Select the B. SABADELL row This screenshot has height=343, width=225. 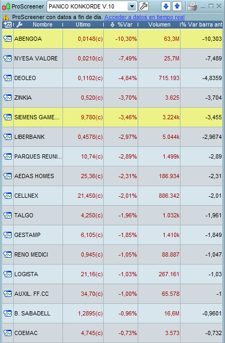pos(112,313)
